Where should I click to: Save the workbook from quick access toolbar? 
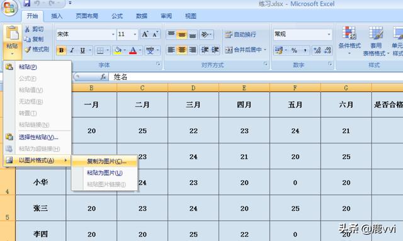pyautogui.click(x=26, y=3)
